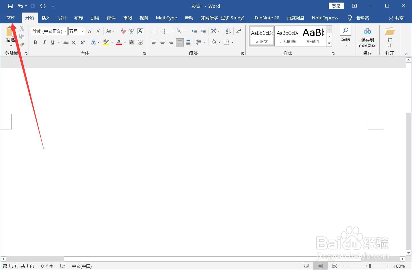
Task: Open the File menu
Action: [11, 18]
